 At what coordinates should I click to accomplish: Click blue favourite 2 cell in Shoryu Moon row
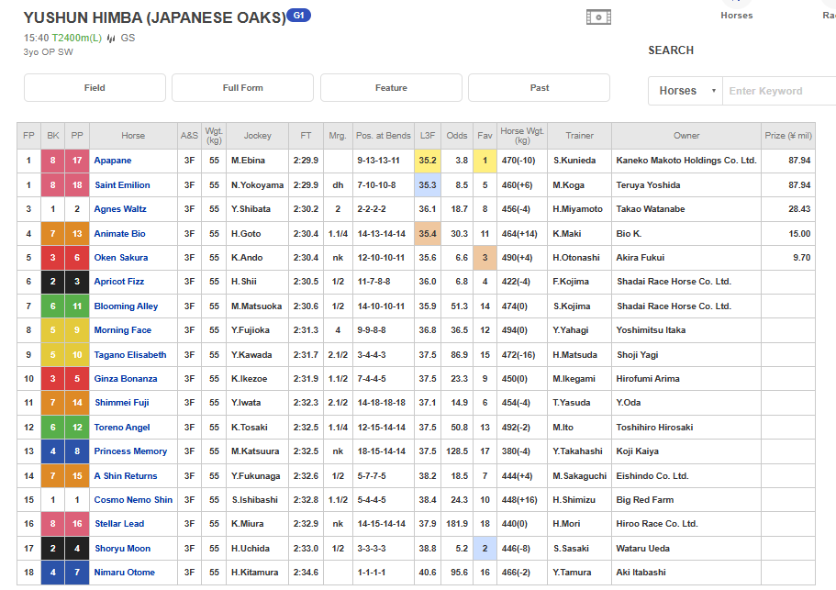tap(485, 548)
